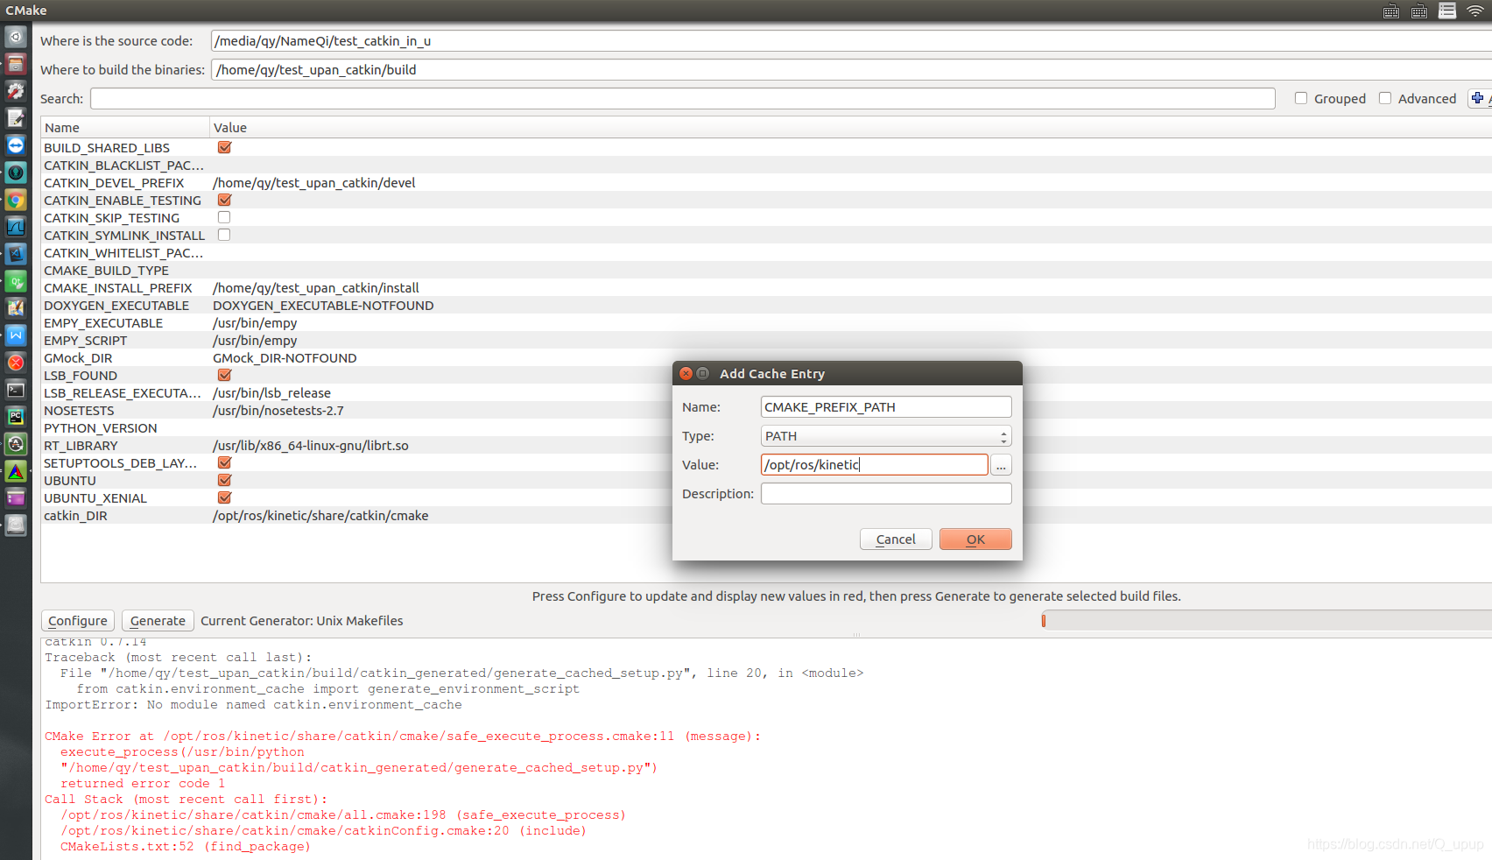
Task: Open the Ubuntu Dash search launcher
Action: (x=16, y=37)
